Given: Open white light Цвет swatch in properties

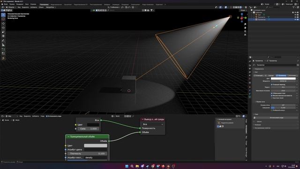Looking at the screenshot, I should coord(283,78).
